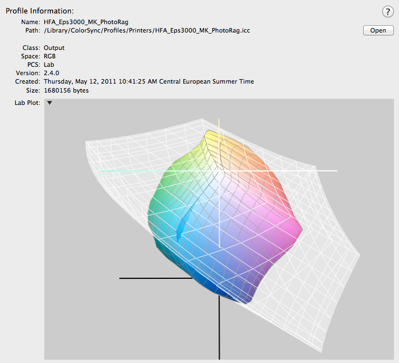Click the 3D Lab gamut plot
Viewport: 399px width, 363px height.
pyautogui.click(x=219, y=229)
